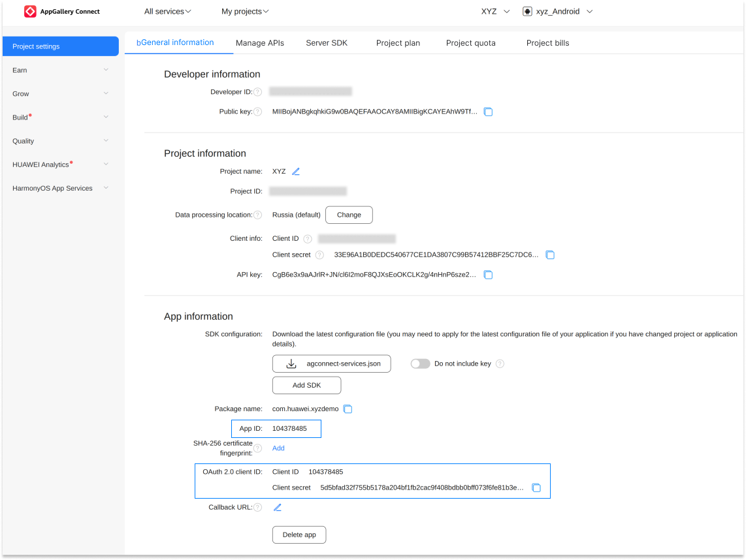Screen dimensions: 746x560
Task: Open the All services dropdown
Action: [167, 11]
